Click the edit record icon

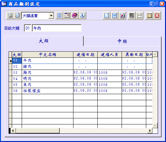pos(115,16)
